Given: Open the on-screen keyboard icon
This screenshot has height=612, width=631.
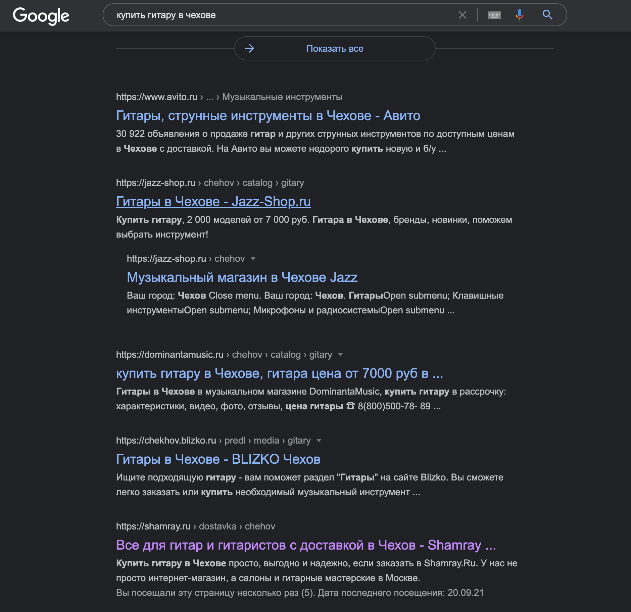Looking at the screenshot, I should point(494,15).
